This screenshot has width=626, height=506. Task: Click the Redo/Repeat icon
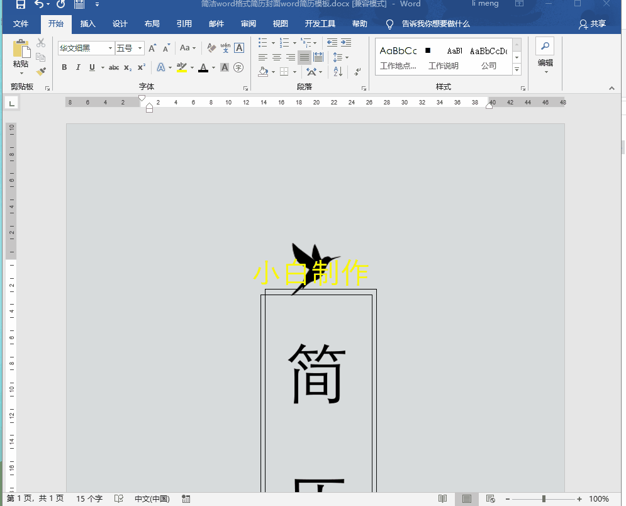point(60,4)
